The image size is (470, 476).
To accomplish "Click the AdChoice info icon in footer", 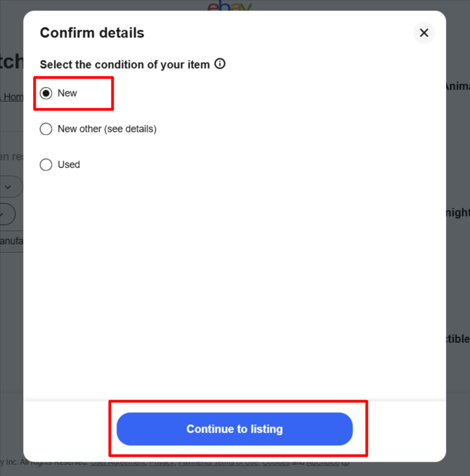I will [x=345, y=463].
